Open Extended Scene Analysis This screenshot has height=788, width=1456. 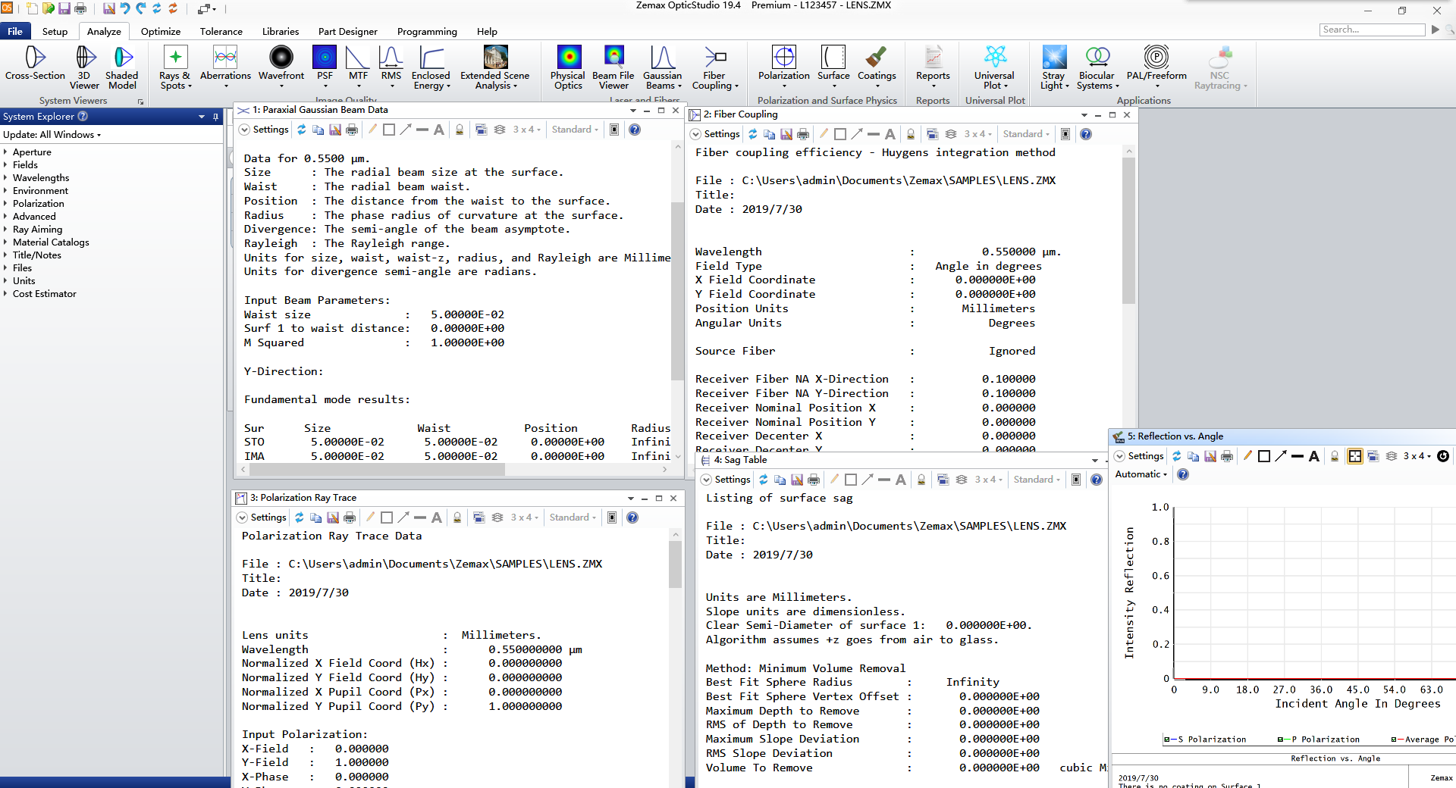[x=495, y=67]
